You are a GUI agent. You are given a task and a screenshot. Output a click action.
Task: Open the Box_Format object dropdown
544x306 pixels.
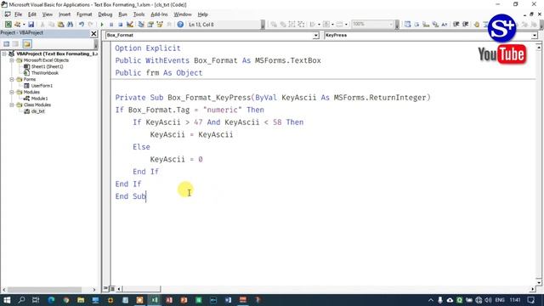pyautogui.click(x=315, y=36)
